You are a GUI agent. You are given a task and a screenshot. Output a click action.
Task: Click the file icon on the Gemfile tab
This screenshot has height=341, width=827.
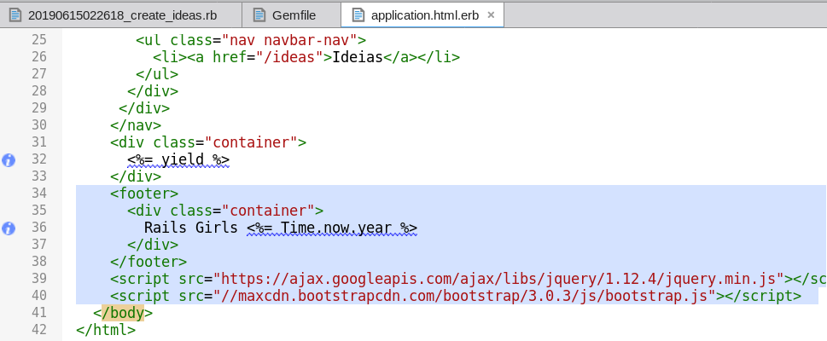pyautogui.click(x=259, y=14)
